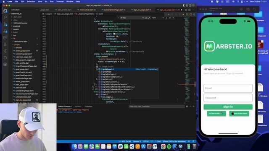Collapse the pages folder
The image size is (269, 151).
pos(17,45)
